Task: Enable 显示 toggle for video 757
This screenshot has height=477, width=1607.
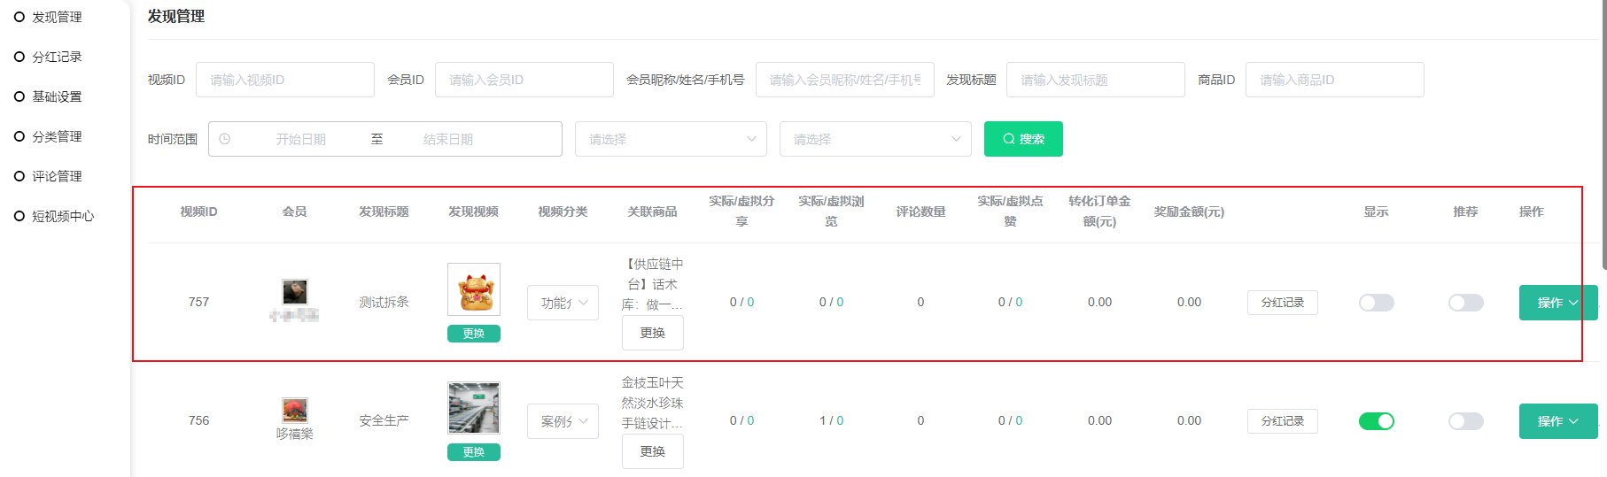Action: (x=1376, y=303)
